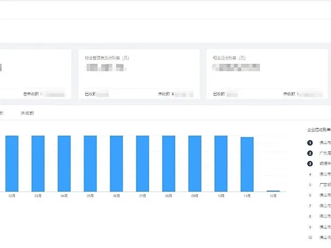Click the 05月 bar in the chart

90,164
